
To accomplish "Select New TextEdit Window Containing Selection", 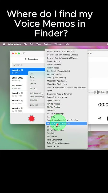I will [66, 87].
